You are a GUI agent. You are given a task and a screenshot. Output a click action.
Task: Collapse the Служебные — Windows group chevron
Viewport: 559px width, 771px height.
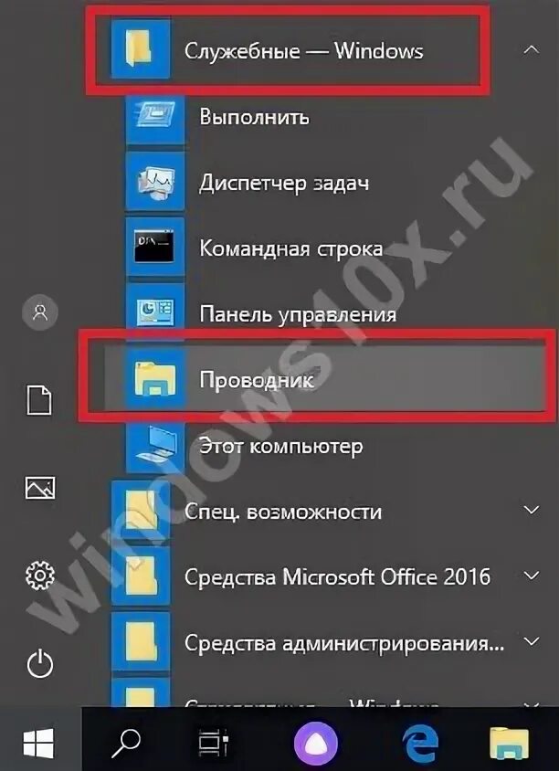pyautogui.click(x=532, y=49)
